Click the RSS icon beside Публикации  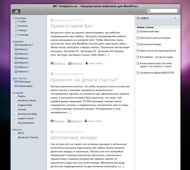(16, 82)
